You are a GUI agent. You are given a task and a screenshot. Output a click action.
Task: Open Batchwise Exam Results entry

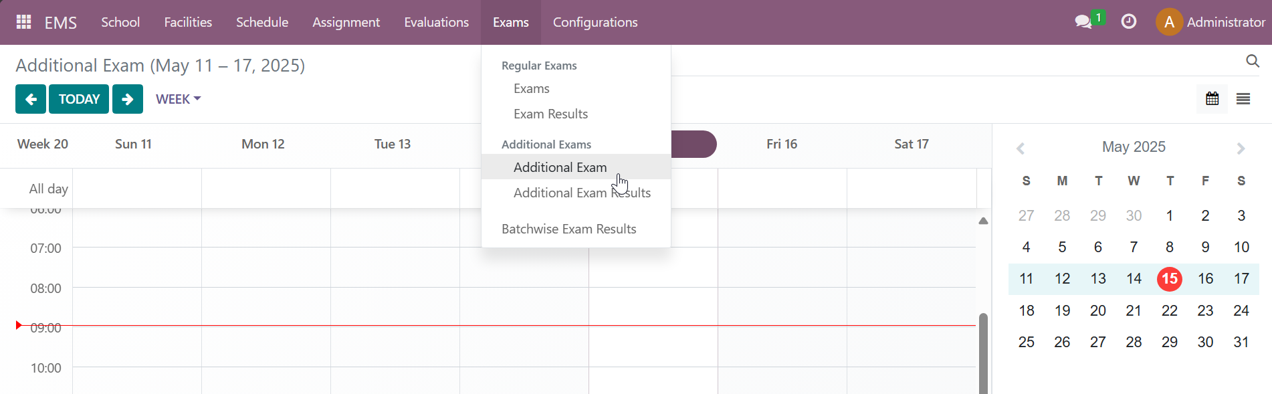click(x=568, y=229)
